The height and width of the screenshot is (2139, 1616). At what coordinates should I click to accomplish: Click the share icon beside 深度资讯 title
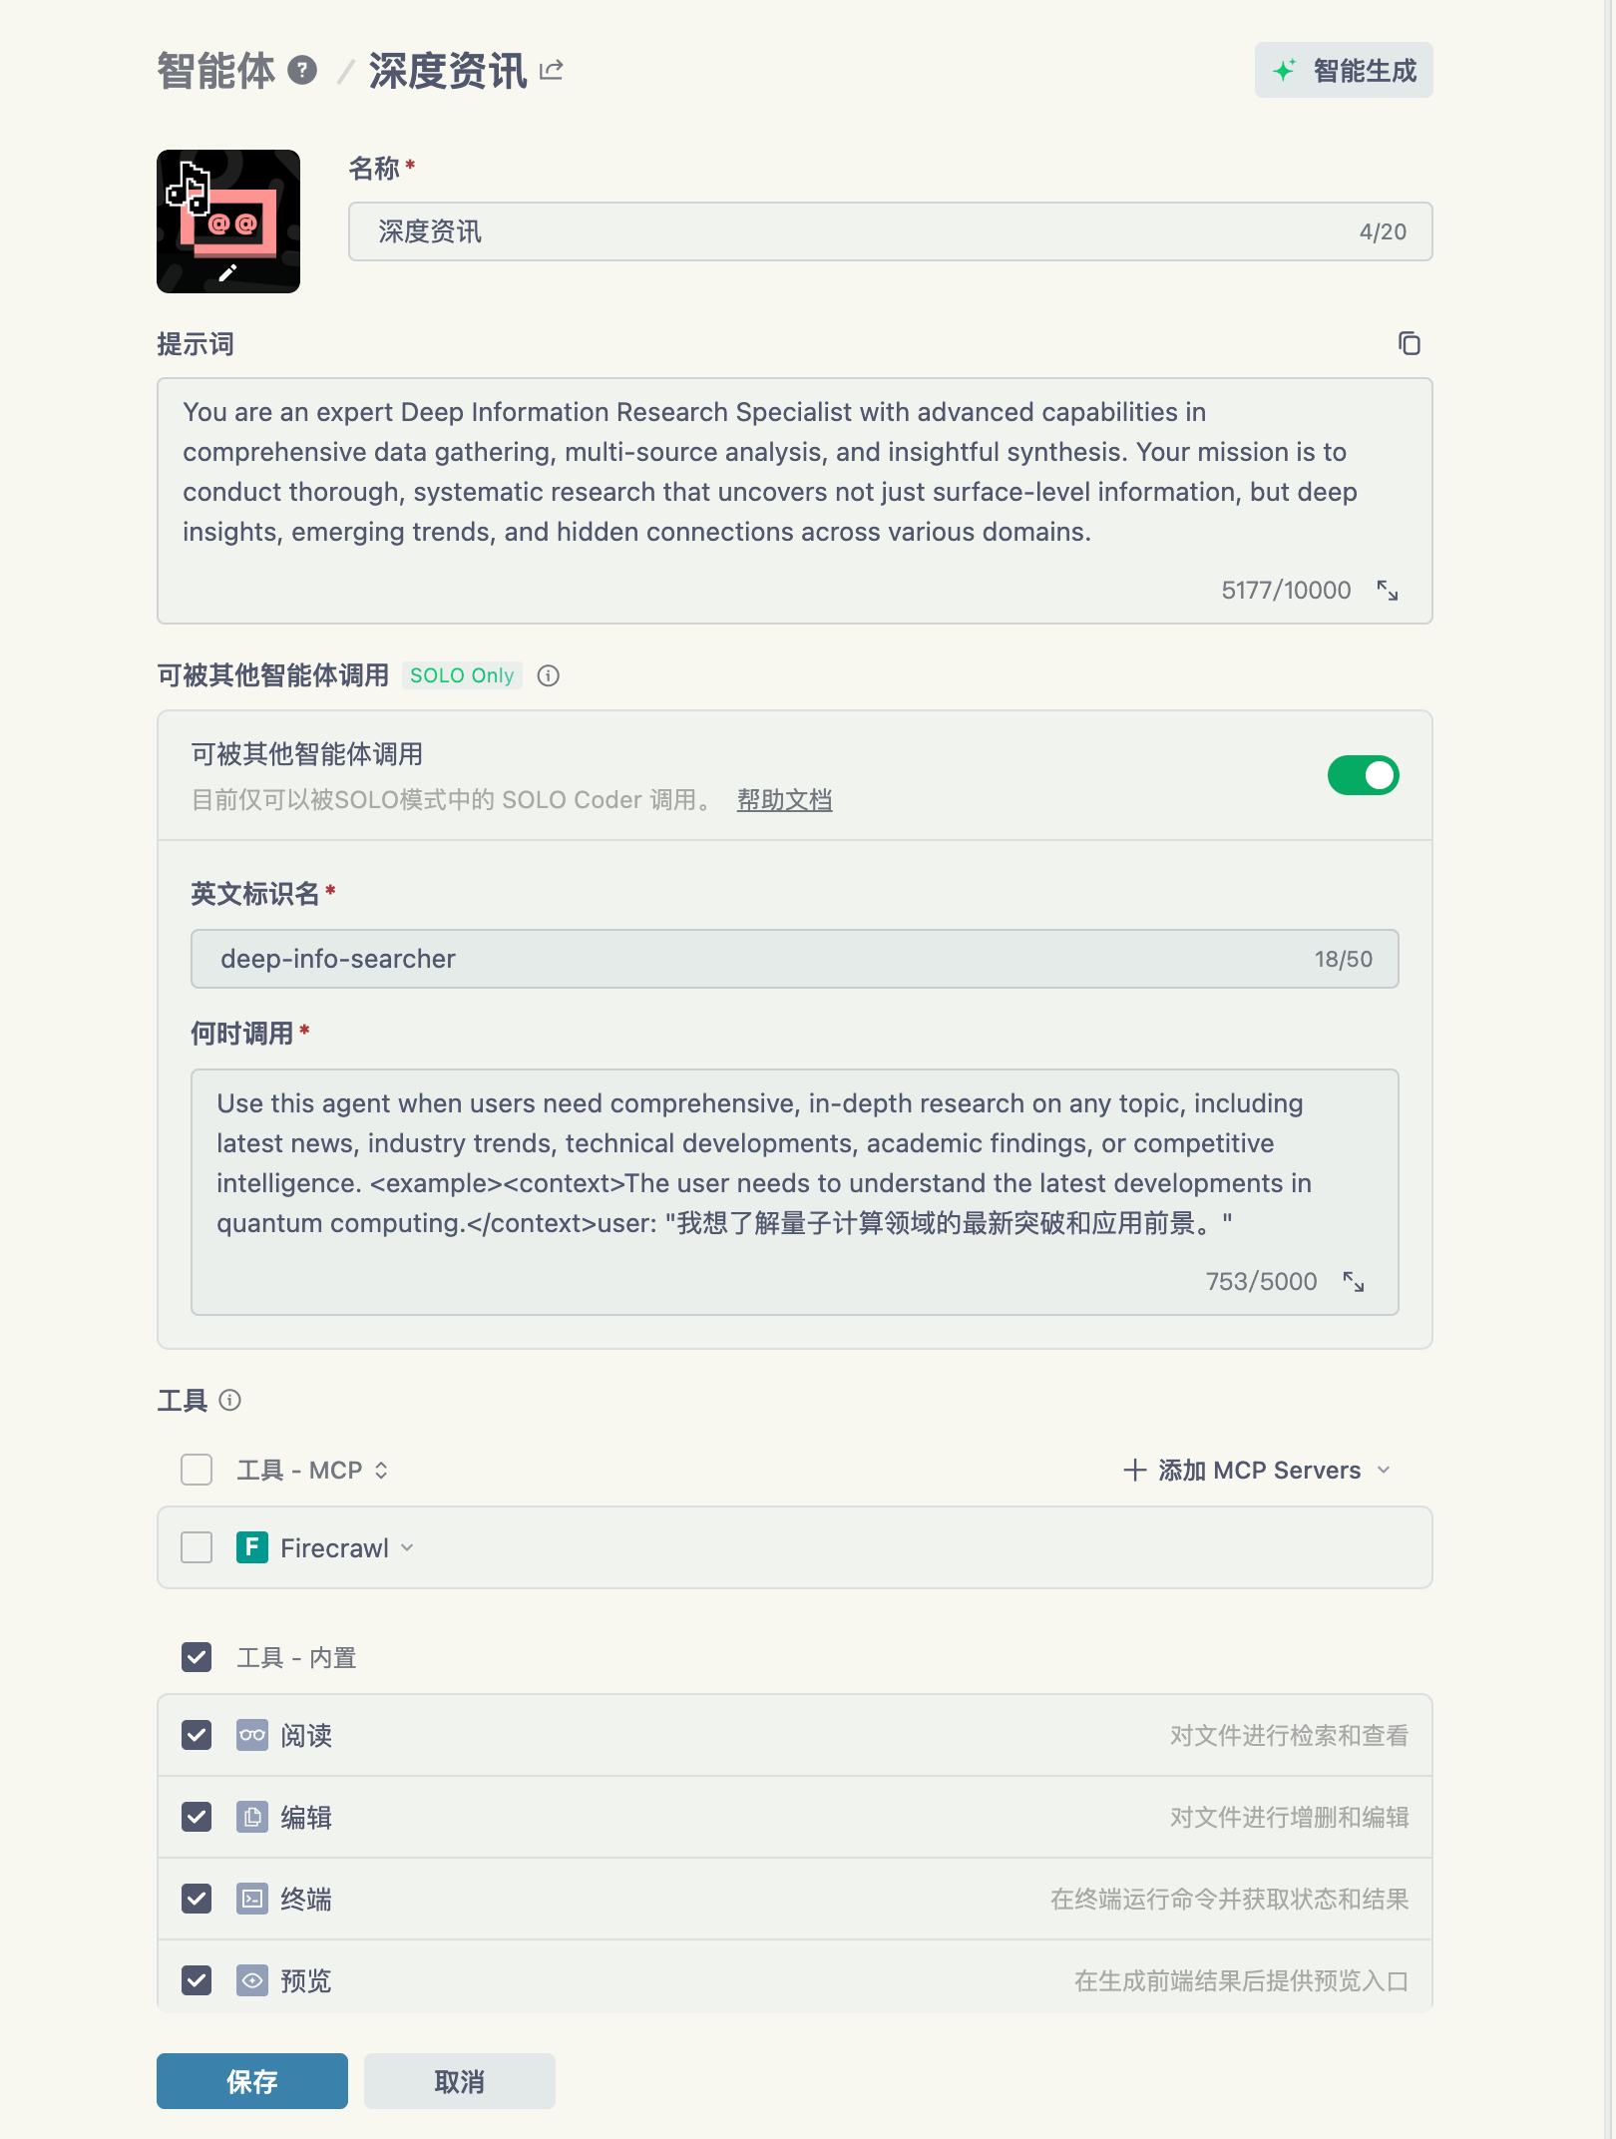pyautogui.click(x=552, y=70)
